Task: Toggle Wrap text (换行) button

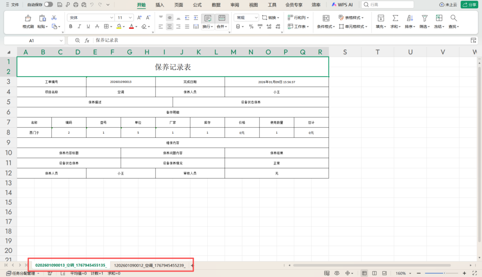Action: coord(208,18)
